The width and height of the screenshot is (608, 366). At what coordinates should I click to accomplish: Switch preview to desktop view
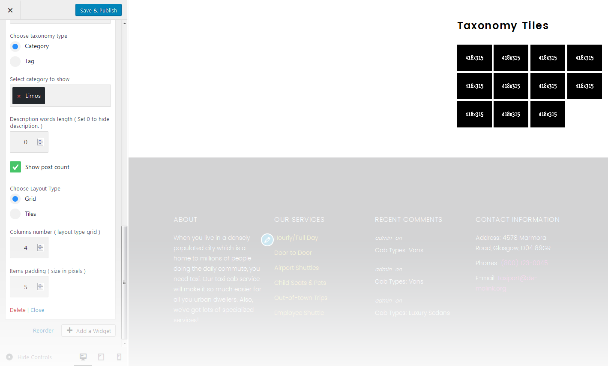click(83, 357)
